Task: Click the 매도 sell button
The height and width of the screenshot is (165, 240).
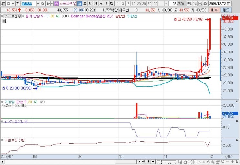Action: coord(226,10)
